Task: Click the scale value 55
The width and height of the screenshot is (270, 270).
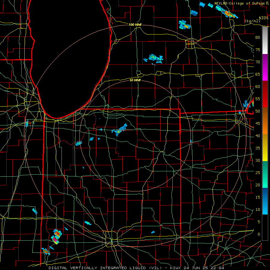Action: pyautogui.click(x=258, y=99)
